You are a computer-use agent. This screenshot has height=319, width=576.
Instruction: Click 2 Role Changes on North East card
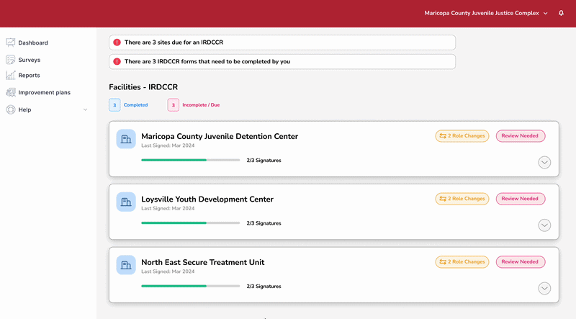(x=462, y=262)
